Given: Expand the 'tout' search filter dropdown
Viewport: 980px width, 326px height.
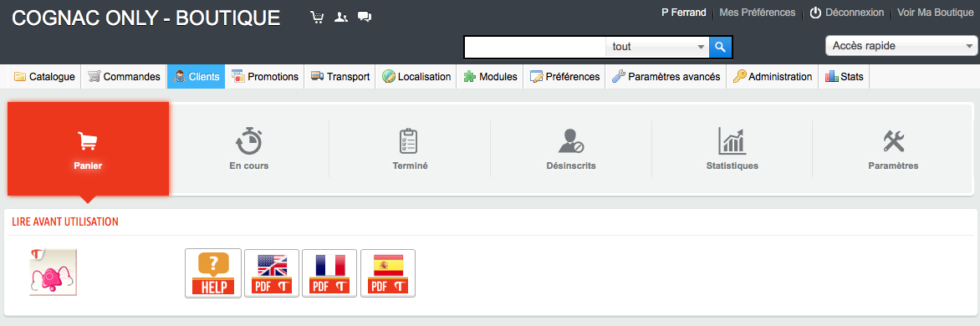Looking at the screenshot, I should [657, 46].
